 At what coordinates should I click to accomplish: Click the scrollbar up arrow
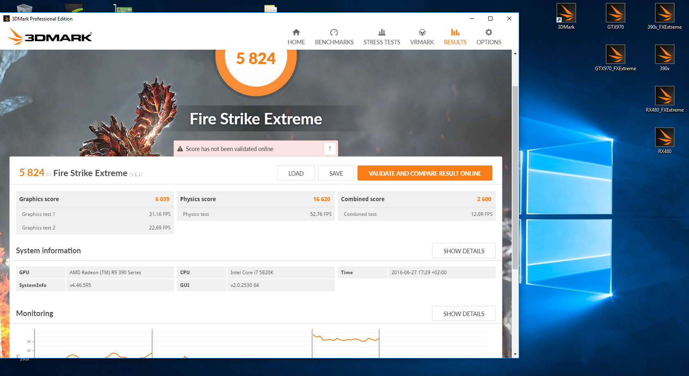pyautogui.click(x=515, y=53)
